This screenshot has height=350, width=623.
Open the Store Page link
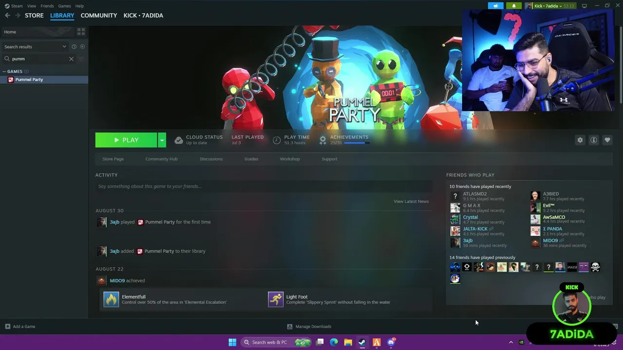113,159
